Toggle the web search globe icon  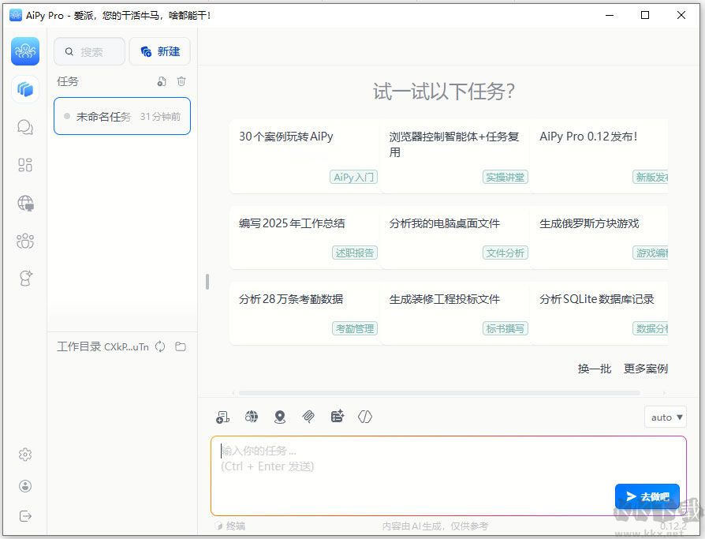click(252, 417)
